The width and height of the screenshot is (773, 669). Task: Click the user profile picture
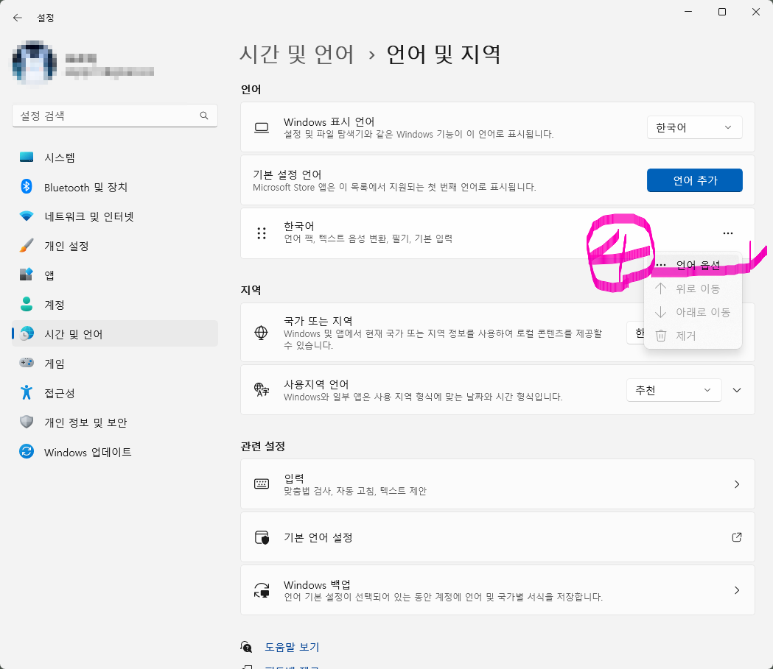tap(34, 62)
